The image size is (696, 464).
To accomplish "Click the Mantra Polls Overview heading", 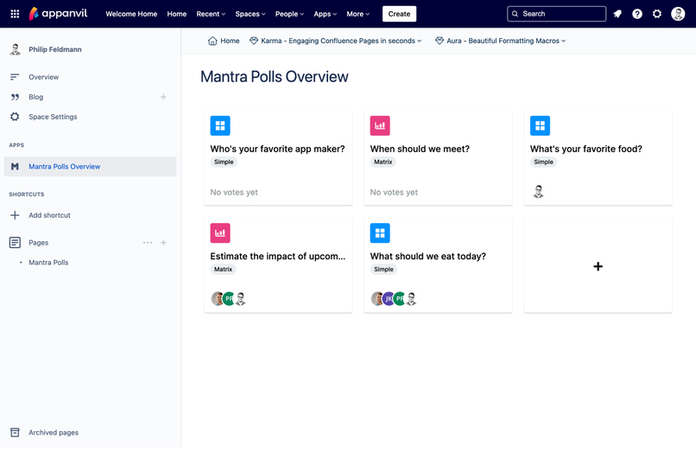I will pyautogui.click(x=275, y=76).
